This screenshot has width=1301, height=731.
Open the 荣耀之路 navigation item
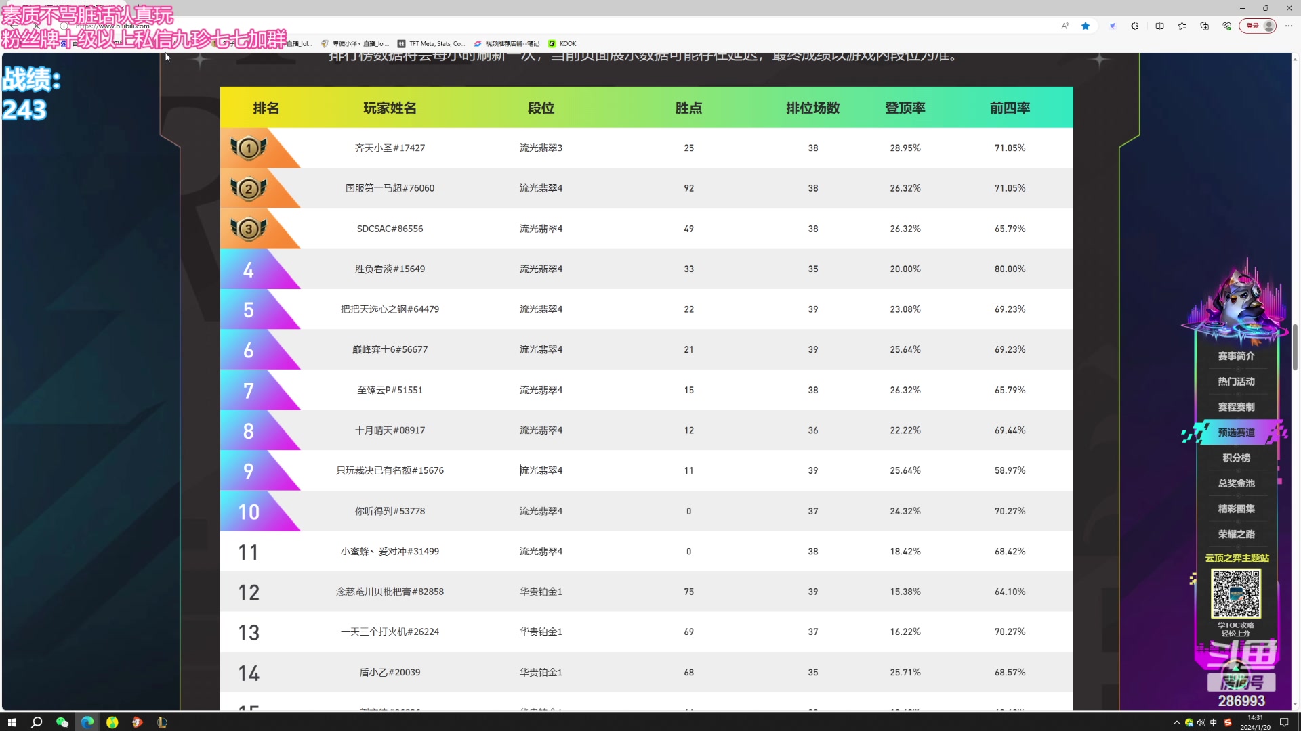click(1236, 534)
